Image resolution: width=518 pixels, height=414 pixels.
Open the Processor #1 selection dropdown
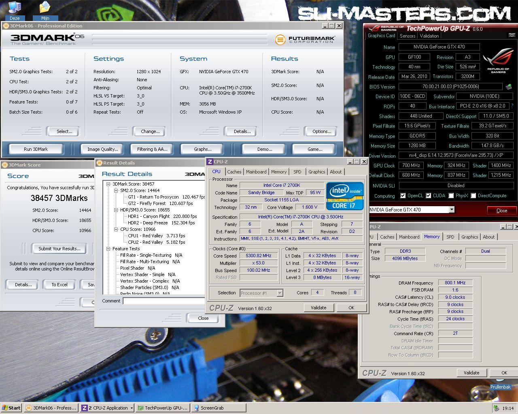pyautogui.click(x=280, y=293)
